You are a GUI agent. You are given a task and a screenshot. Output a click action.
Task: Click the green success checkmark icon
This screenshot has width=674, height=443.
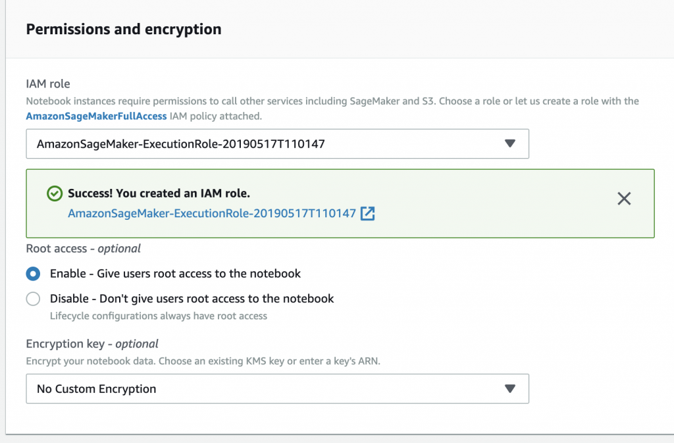pos(55,194)
